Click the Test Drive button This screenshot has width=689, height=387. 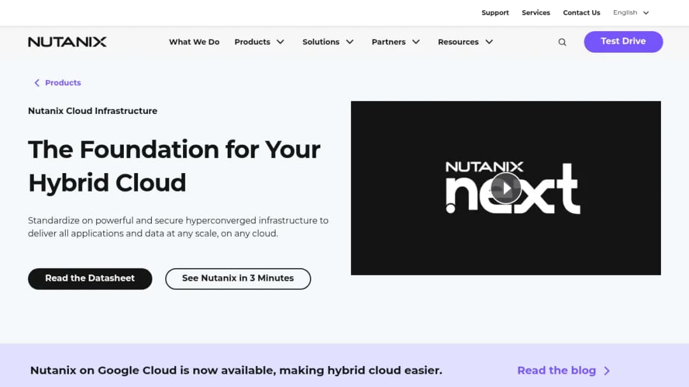[623, 41]
